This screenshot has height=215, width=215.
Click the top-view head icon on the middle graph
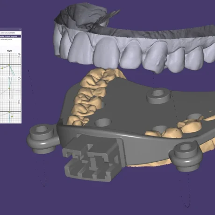point(19,79)
